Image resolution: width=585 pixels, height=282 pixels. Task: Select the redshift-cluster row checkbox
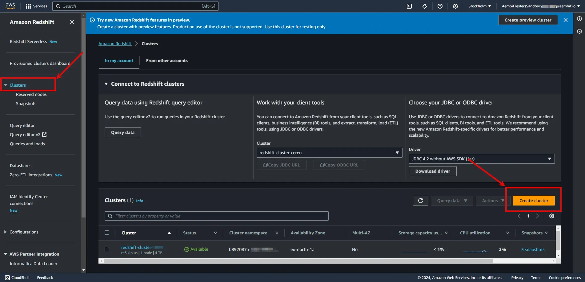pos(107,249)
